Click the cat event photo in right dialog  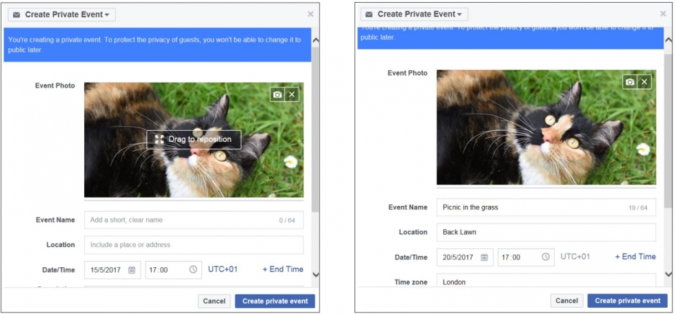coord(546,127)
